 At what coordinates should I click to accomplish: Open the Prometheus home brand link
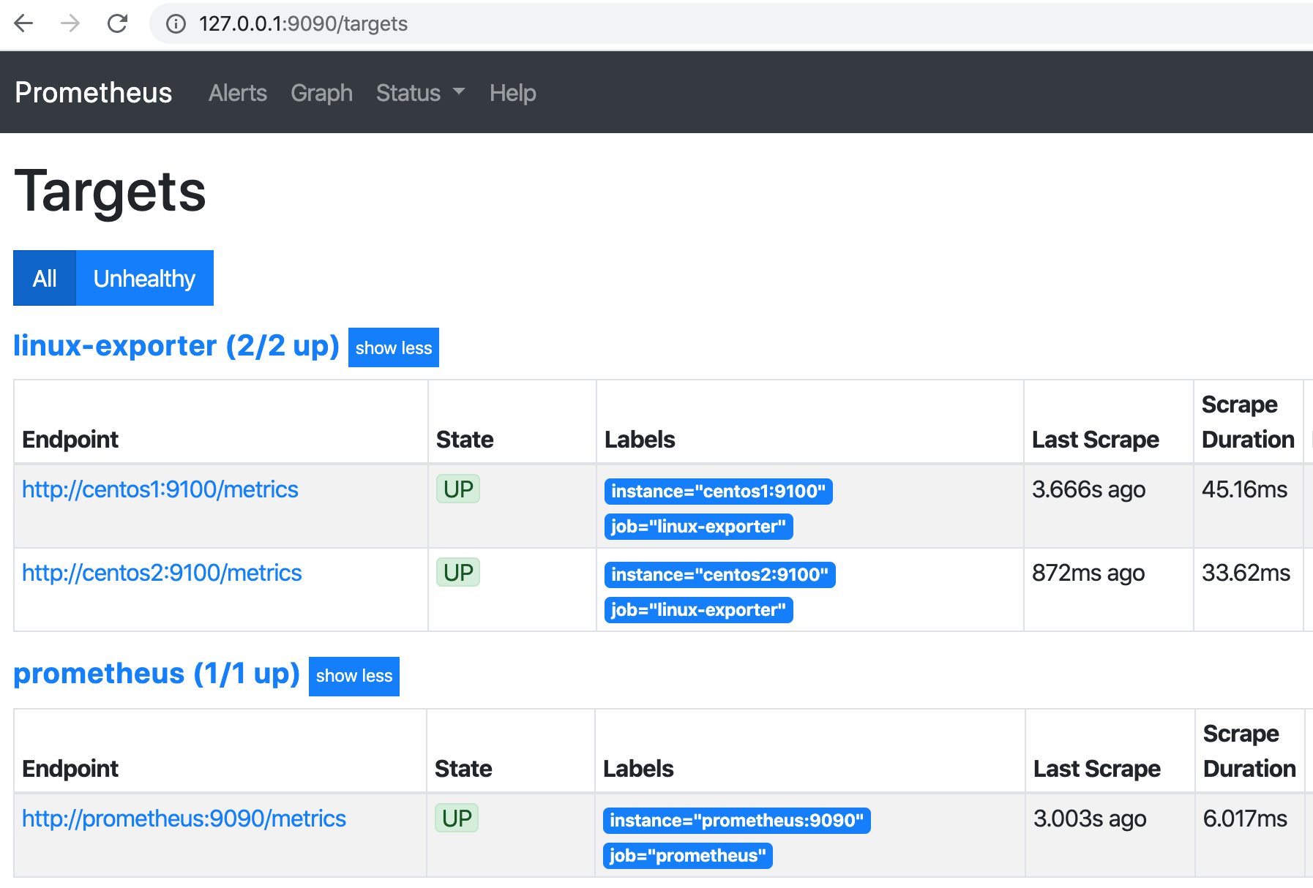pos(94,93)
